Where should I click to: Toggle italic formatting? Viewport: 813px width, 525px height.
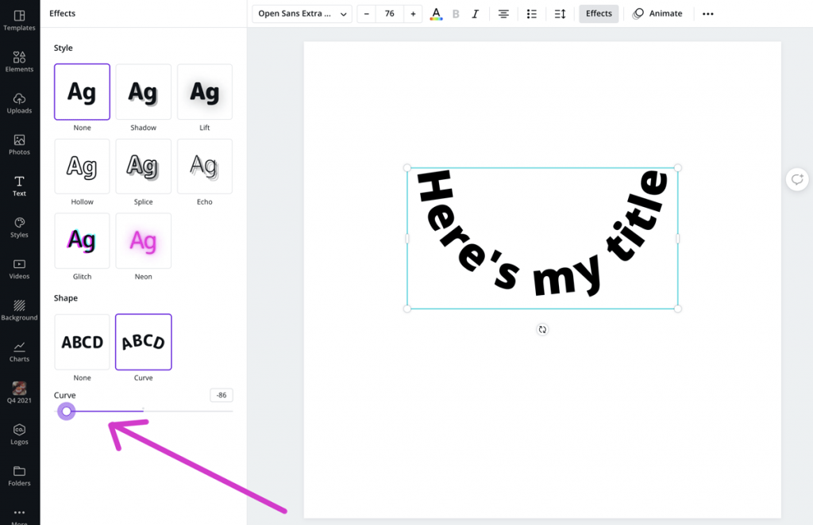pos(475,13)
